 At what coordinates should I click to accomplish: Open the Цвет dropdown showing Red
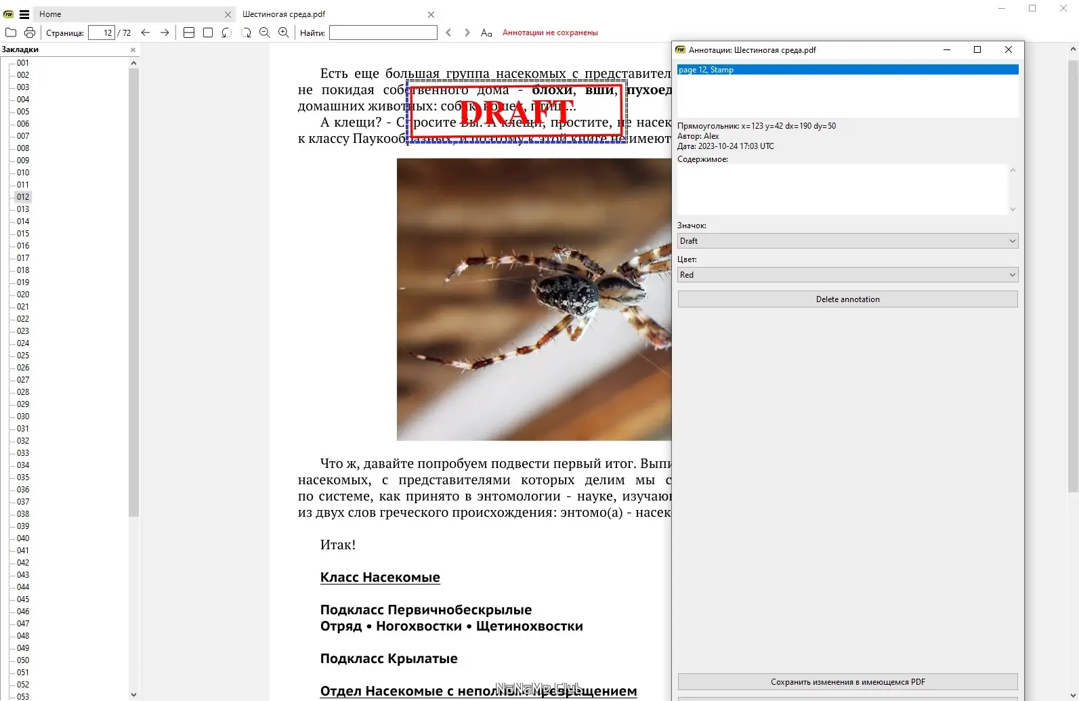click(x=848, y=275)
